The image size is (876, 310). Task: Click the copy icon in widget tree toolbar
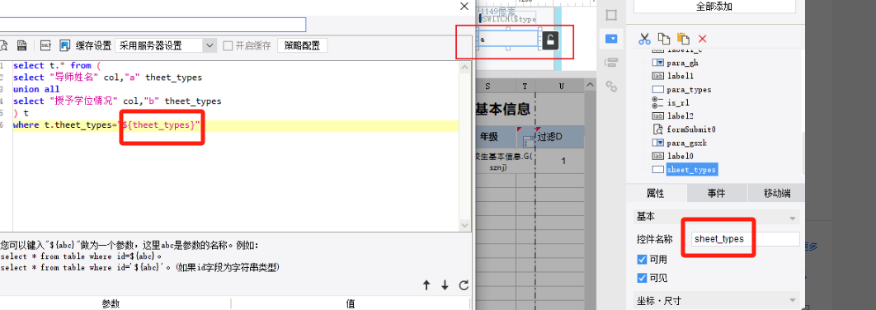point(664,39)
